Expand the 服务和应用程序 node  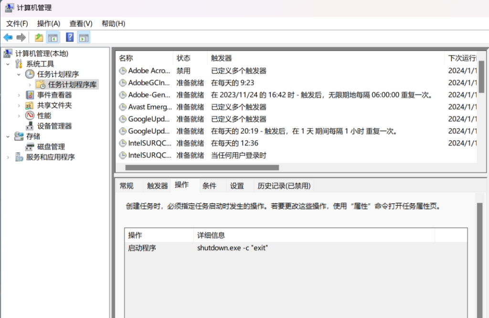[x=9, y=157]
